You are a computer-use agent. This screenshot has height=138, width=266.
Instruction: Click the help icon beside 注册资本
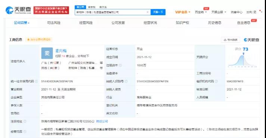pos(120,65)
